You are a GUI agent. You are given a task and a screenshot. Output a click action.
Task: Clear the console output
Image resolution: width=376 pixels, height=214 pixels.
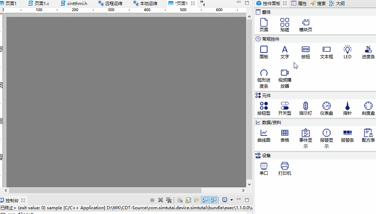click(x=179, y=200)
